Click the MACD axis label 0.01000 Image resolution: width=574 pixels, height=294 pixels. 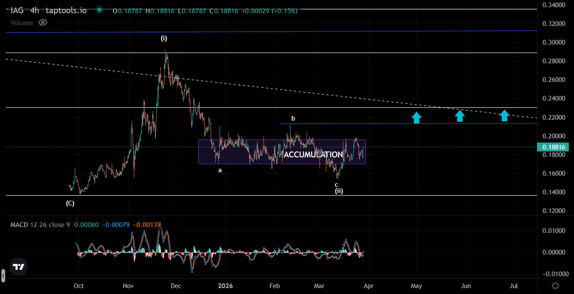[x=554, y=231]
